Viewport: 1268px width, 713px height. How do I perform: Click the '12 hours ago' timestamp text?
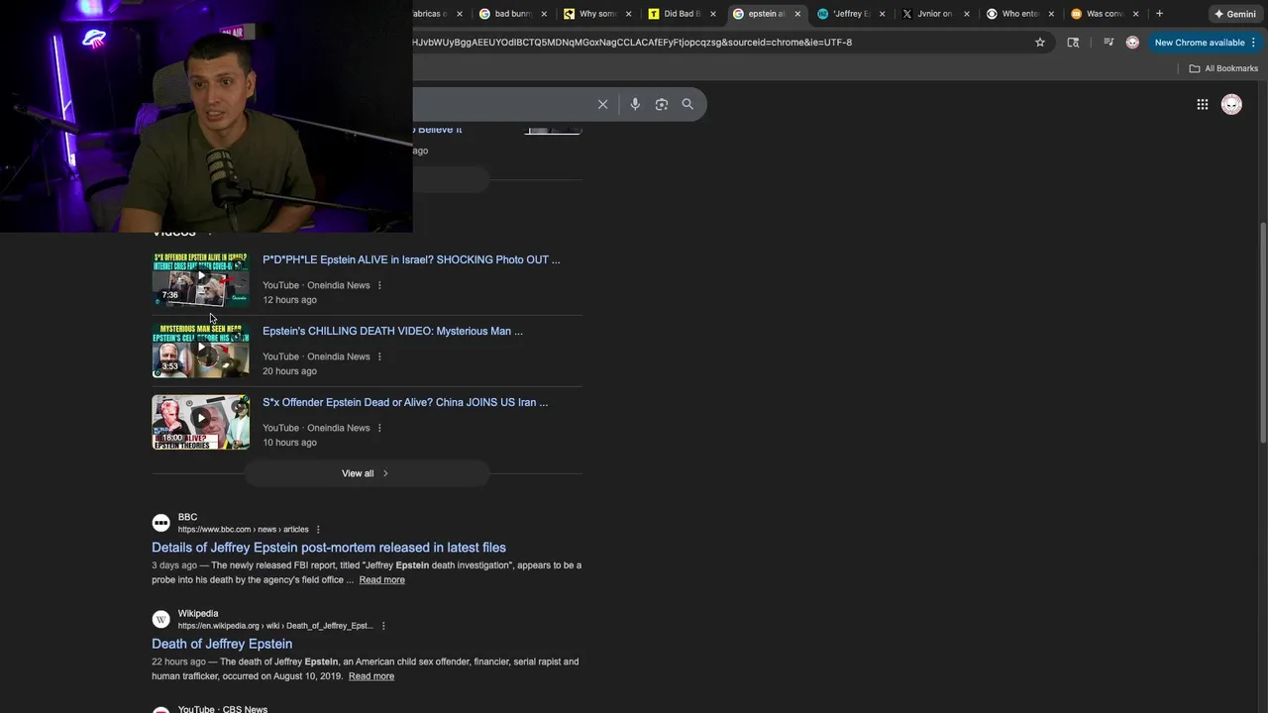click(x=289, y=300)
